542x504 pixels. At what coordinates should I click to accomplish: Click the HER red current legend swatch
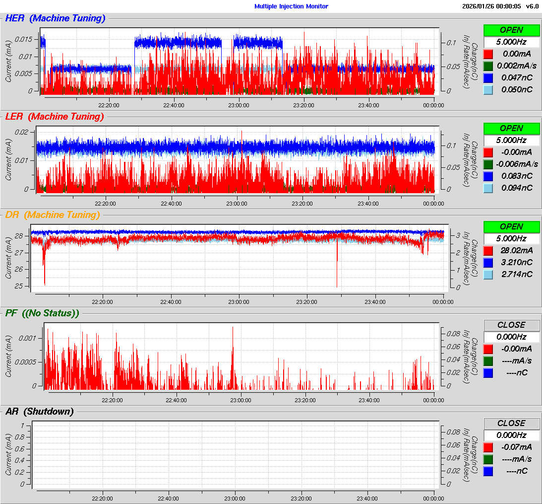click(488, 54)
